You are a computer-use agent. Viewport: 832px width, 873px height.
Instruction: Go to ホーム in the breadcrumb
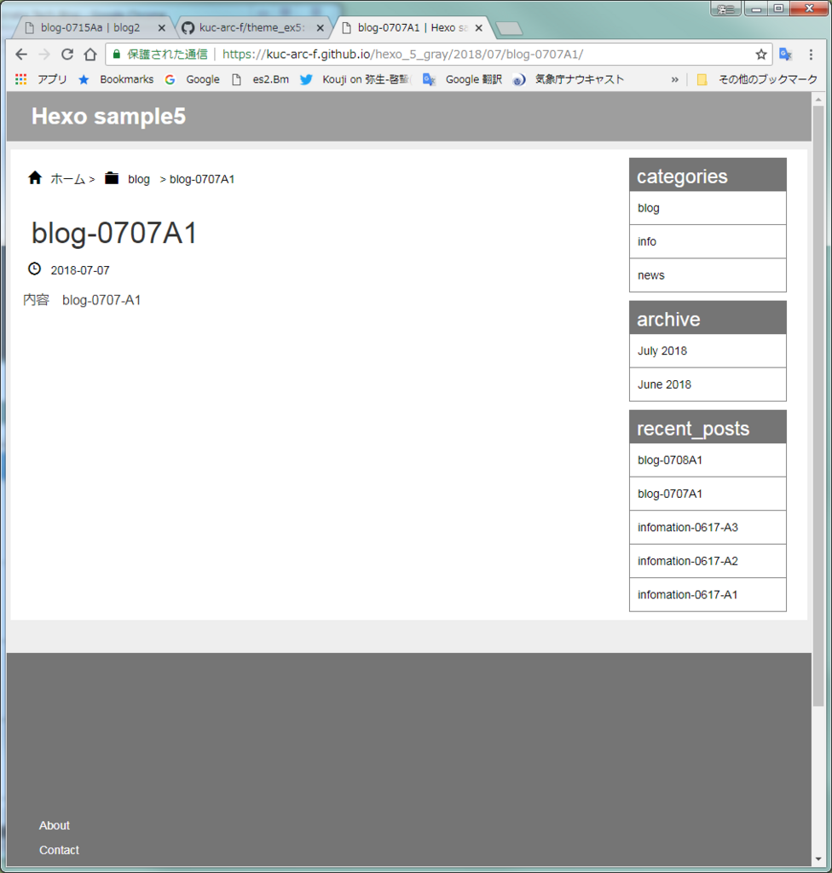[68, 179]
